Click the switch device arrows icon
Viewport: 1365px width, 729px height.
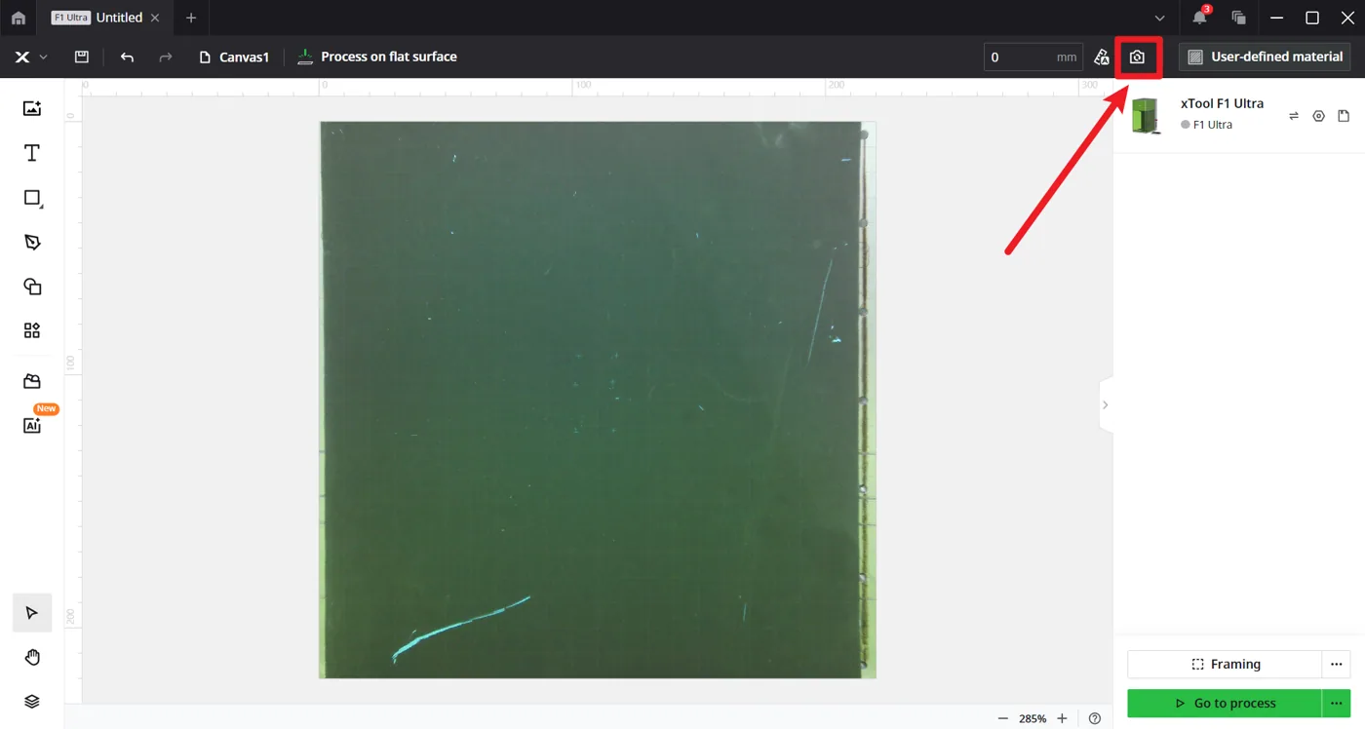pyautogui.click(x=1294, y=116)
